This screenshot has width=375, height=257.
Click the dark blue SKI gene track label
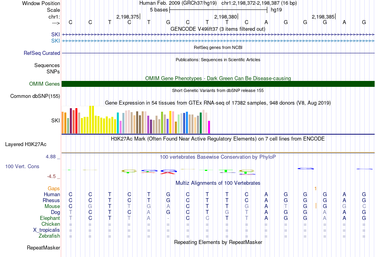coord(56,34)
